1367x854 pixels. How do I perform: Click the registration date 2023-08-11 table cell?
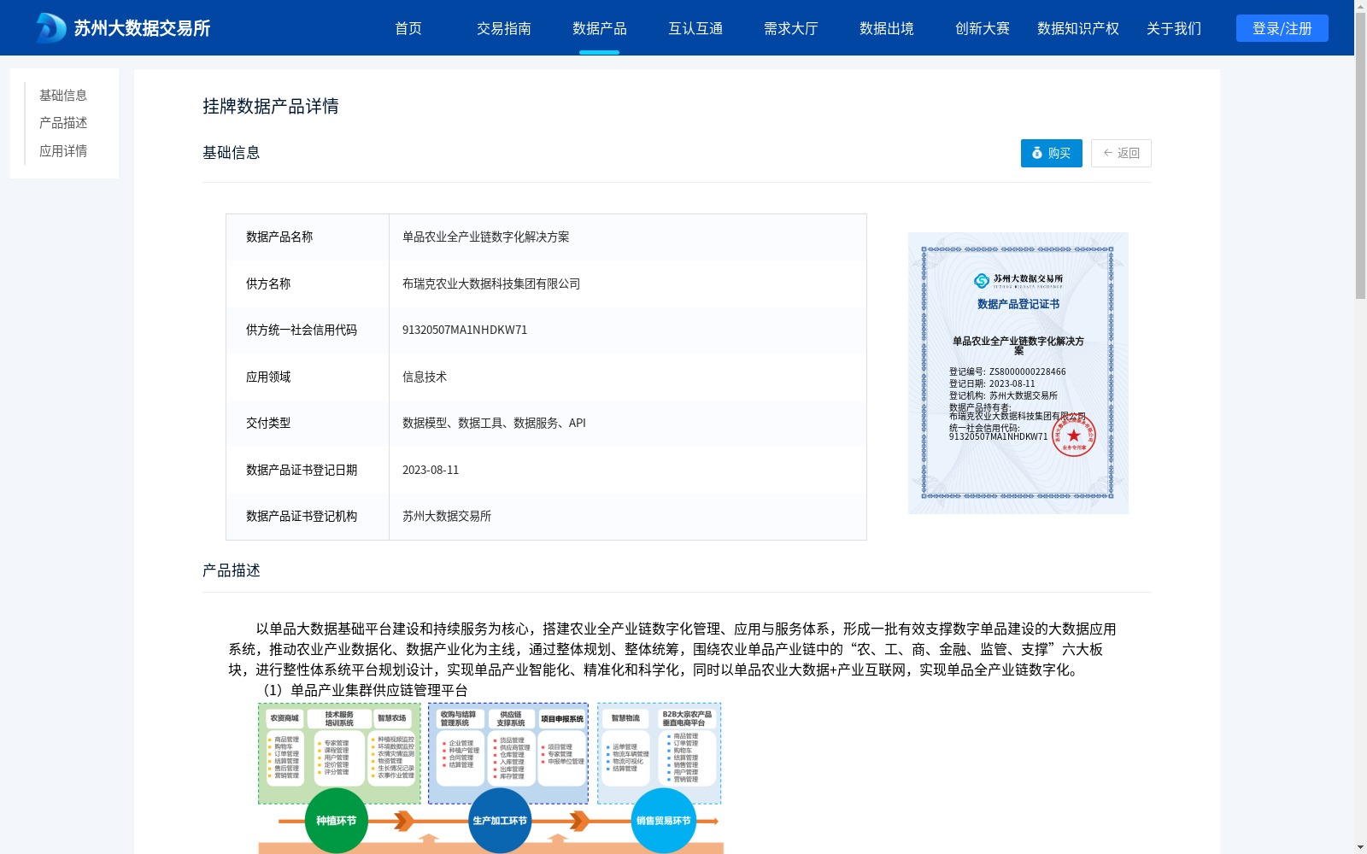tap(628, 470)
